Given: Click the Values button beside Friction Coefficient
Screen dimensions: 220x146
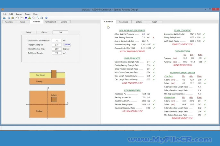Looking at the screenshot, I should [67, 45].
